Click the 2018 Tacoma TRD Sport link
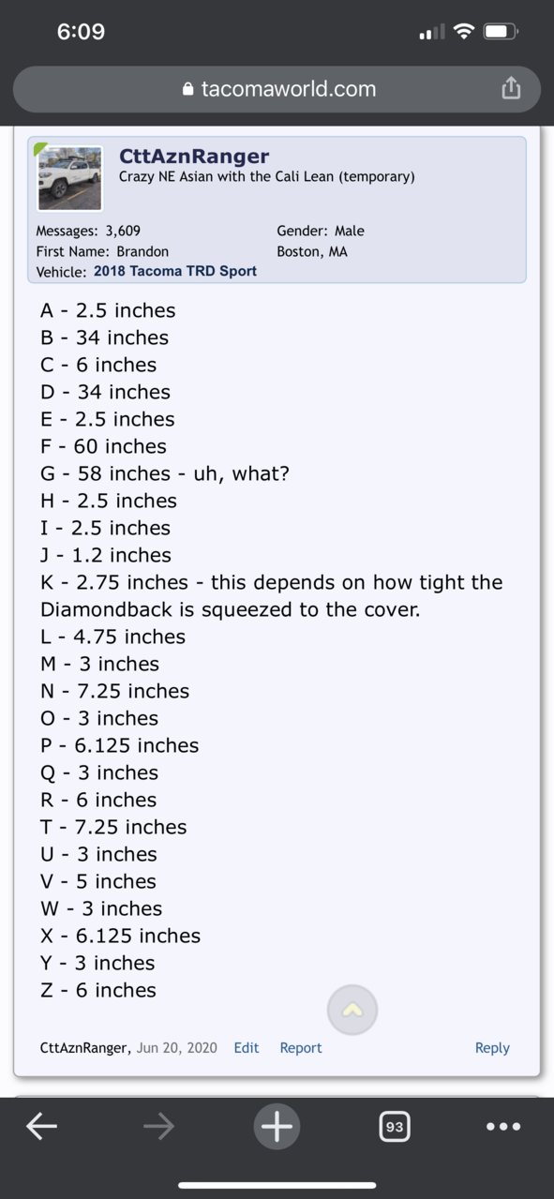 tap(175, 271)
